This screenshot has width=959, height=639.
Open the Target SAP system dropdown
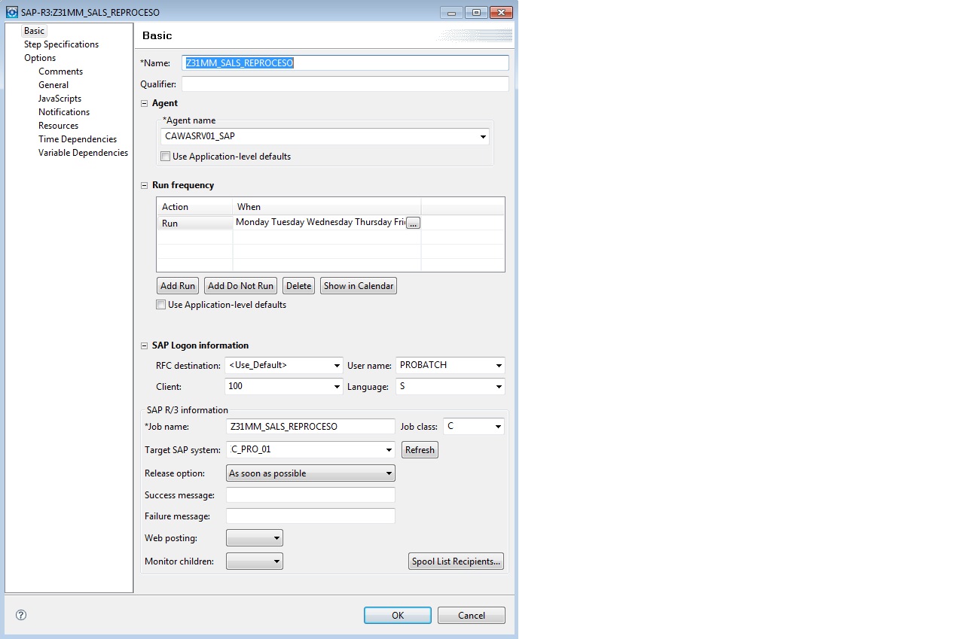click(390, 449)
